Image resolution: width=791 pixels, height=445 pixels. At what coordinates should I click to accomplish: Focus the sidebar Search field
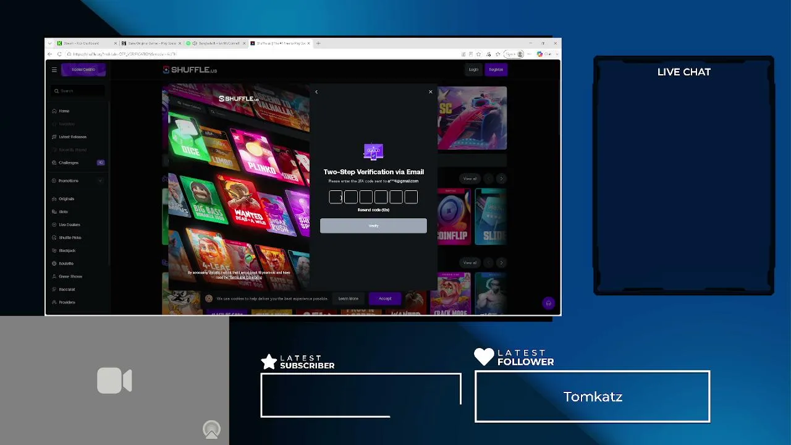pyautogui.click(x=78, y=91)
